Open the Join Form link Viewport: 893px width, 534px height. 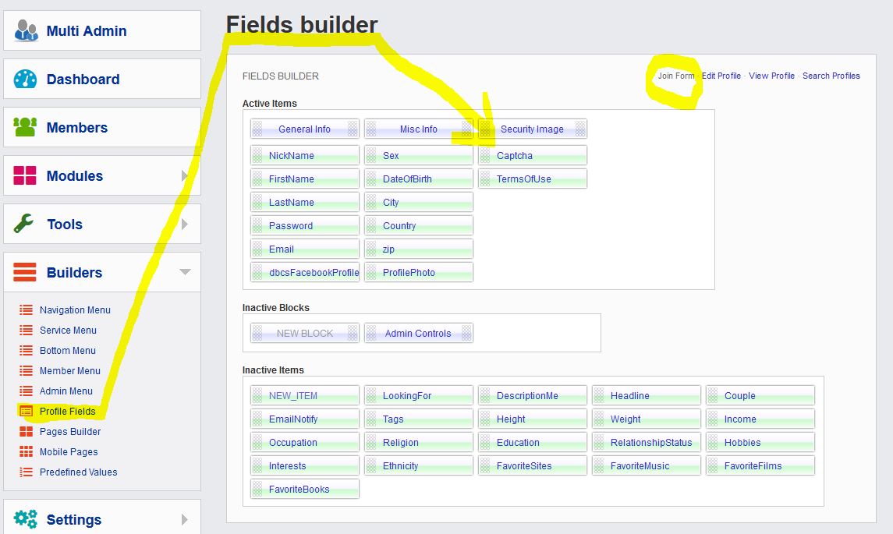coord(675,76)
